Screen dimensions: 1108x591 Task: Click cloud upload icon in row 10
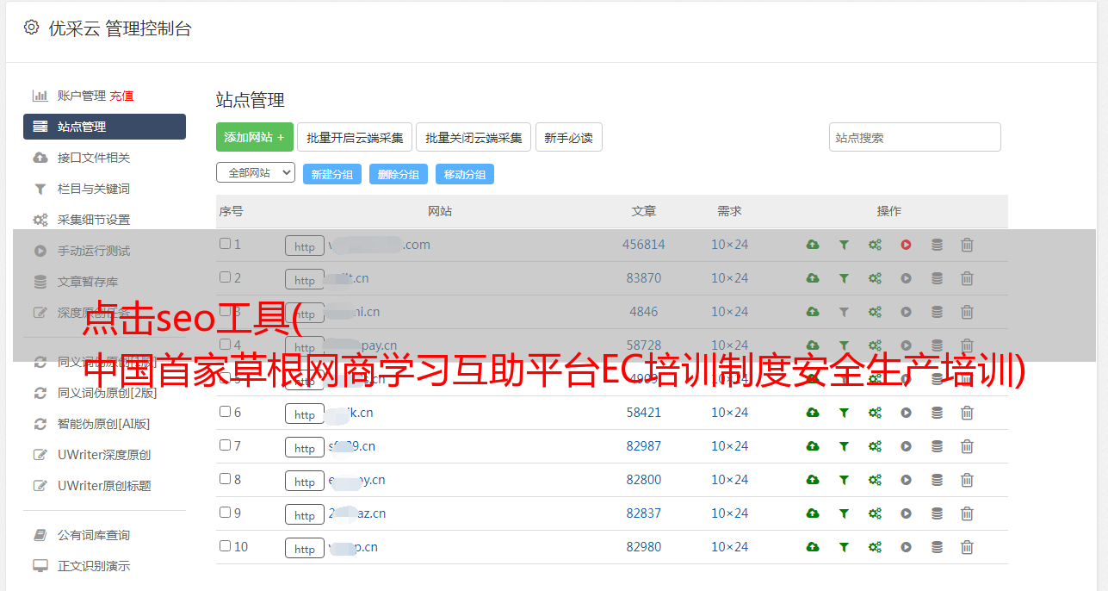(813, 547)
